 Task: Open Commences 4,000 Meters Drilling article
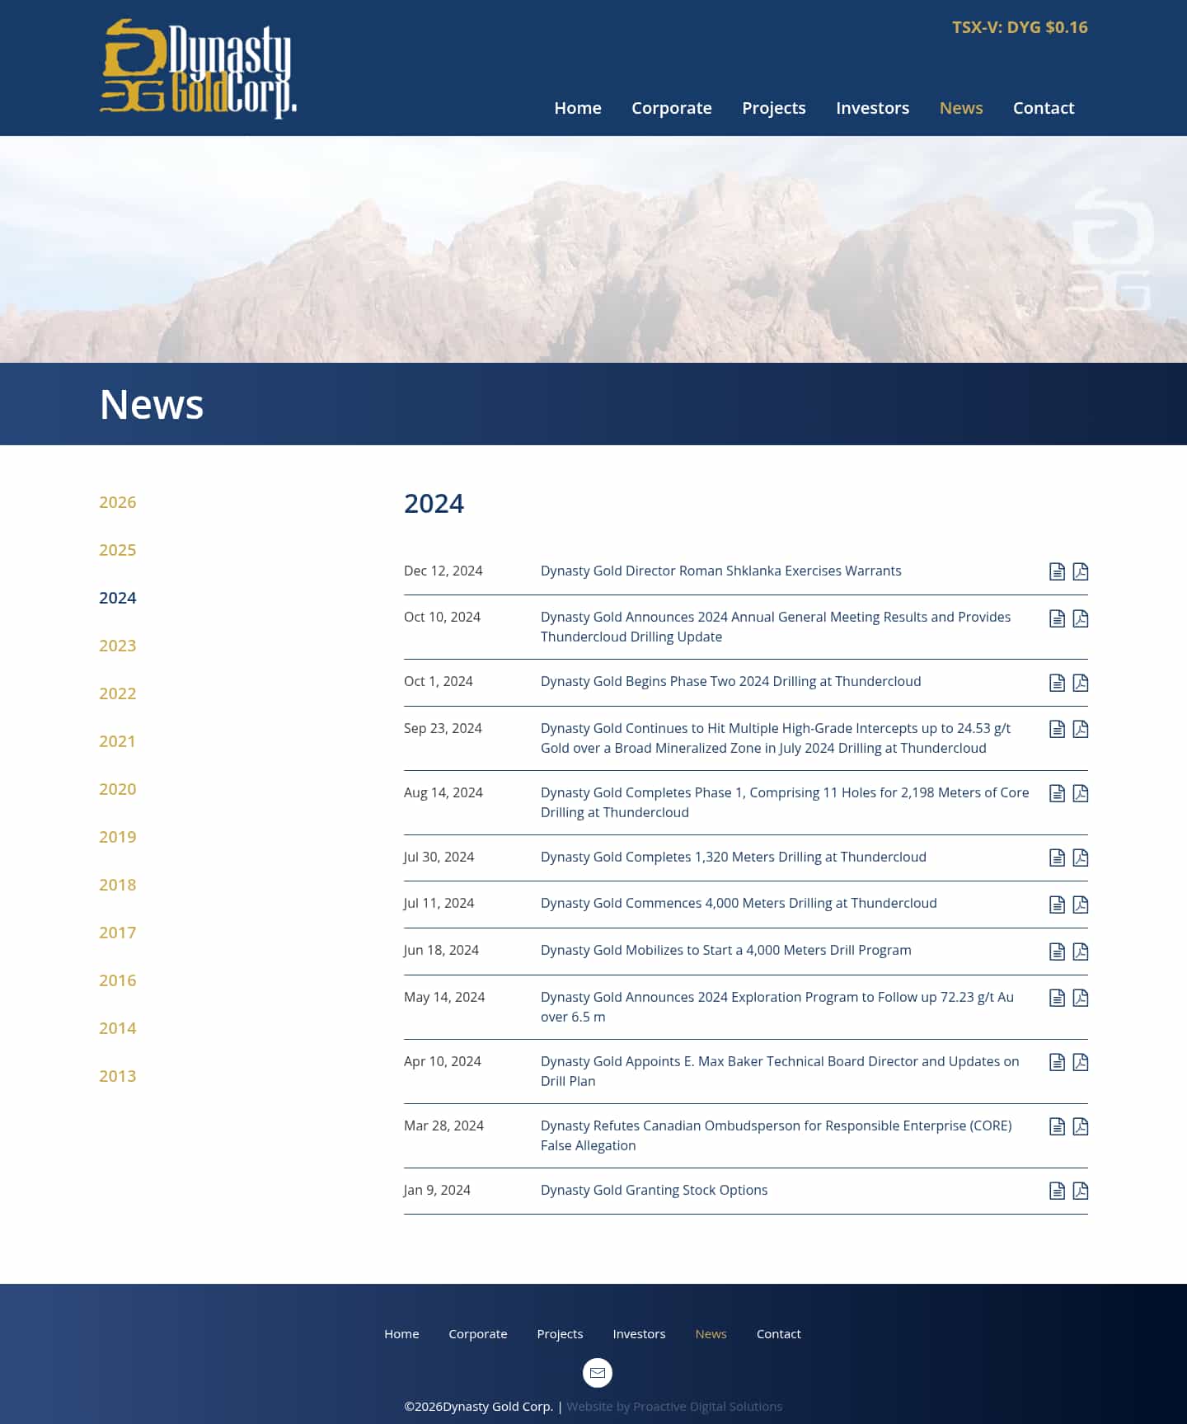739,903
